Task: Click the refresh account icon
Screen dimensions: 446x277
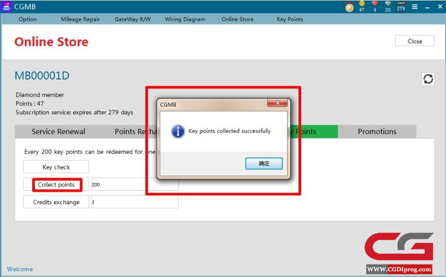Action: [x=428, y=79]
